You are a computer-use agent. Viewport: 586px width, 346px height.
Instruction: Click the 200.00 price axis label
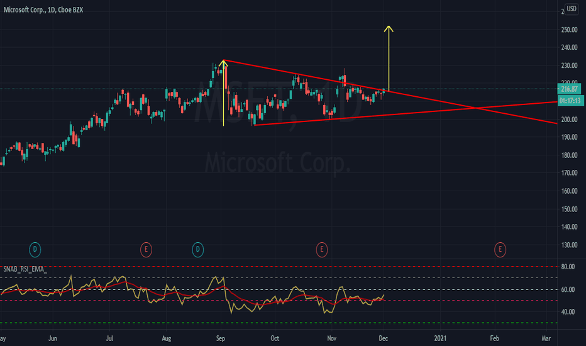[x=569, y=120]
